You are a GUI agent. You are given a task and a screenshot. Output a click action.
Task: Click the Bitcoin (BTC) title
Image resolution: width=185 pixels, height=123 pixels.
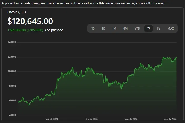coord(17,12)
